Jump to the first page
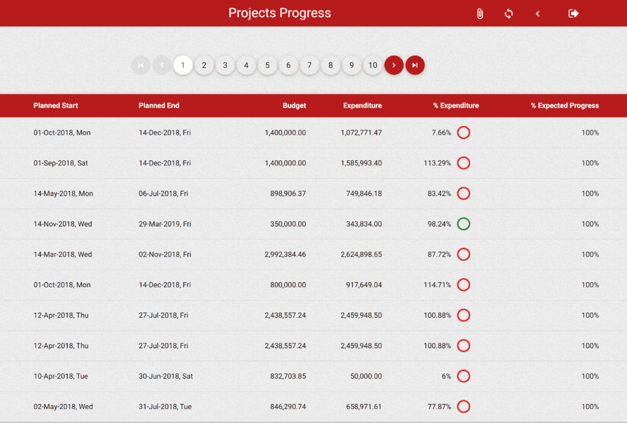The width and height of the screenshot is (627, 423). click(141, 65)
